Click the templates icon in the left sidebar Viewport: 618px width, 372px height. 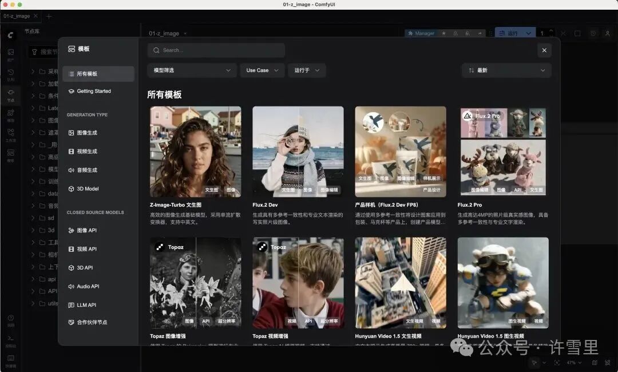point(11,152)
